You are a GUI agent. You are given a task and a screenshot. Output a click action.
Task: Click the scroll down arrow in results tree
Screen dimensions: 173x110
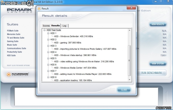pos(129,80)
